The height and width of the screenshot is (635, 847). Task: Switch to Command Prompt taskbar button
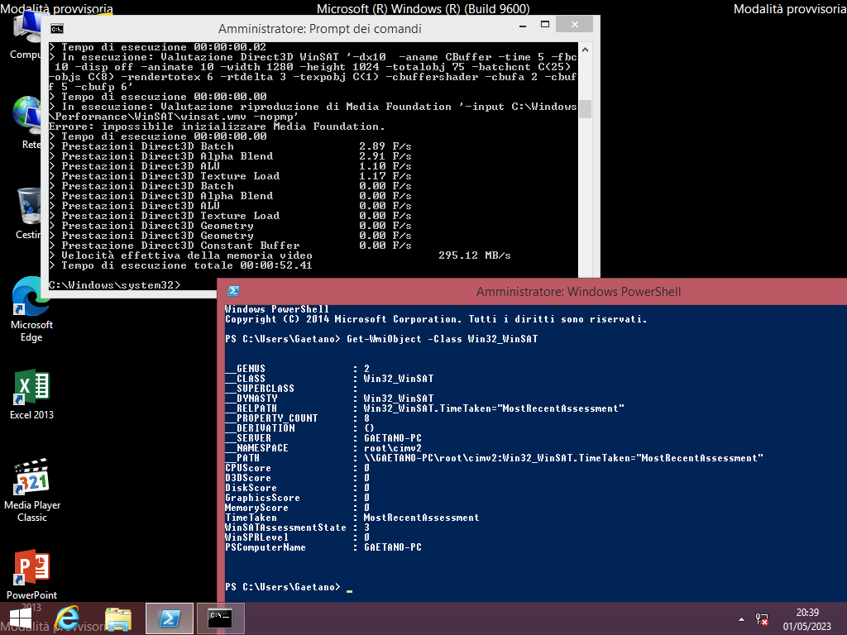coord(220,618)
